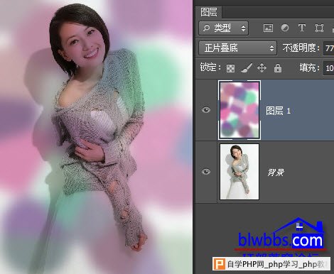The height and width of the screenshot is (274, 334).
Task: Select the 背景 layer thumbnail
Action: click(x=239, y=172)
